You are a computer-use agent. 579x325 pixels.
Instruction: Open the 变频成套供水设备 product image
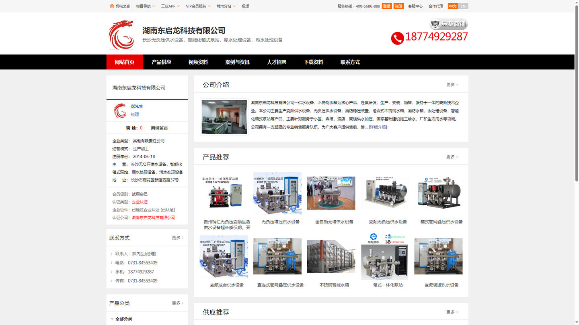pos(224,257)
